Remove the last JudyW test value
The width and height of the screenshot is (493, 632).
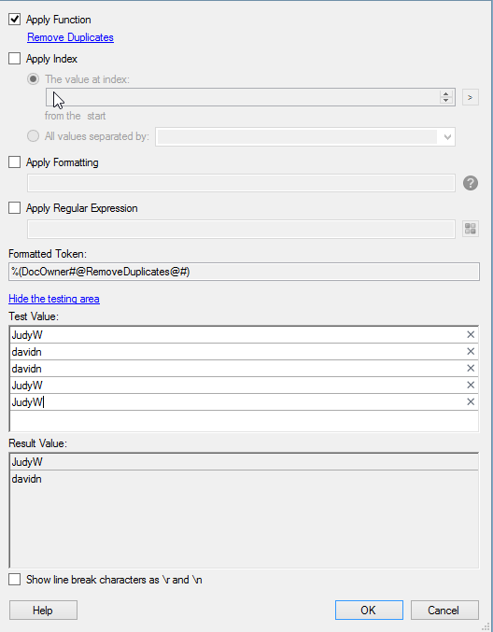[470, 401]
